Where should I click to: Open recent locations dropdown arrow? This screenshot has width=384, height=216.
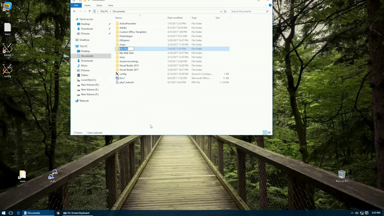[x=85, y=11]
